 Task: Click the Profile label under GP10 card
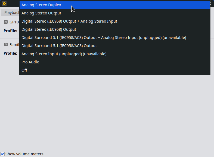[10, 31]
